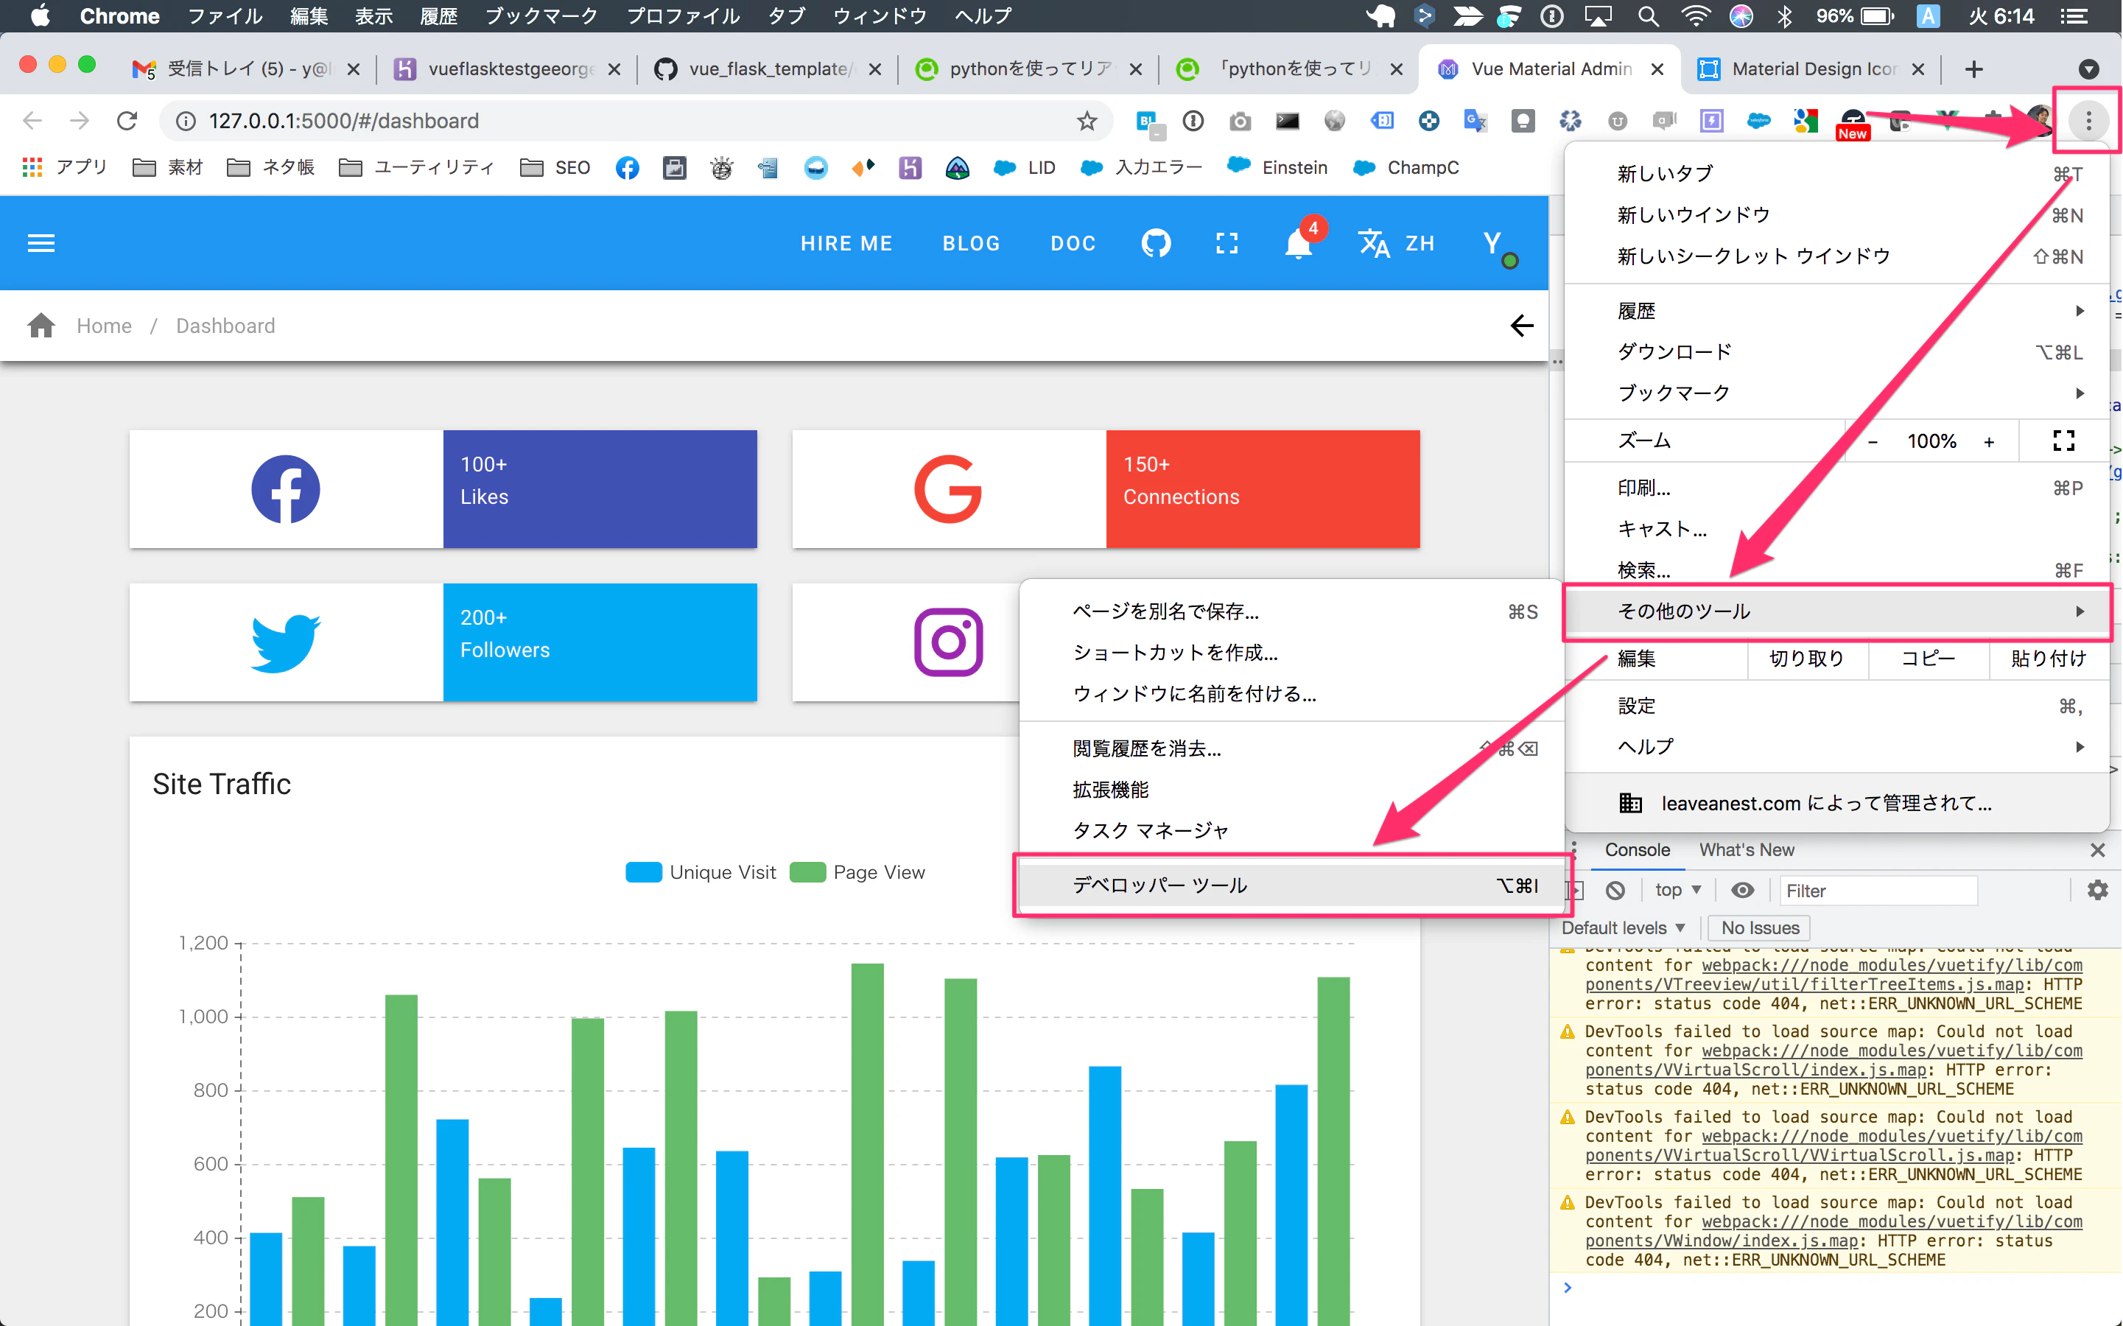This screenshot has width=2123, height=1326.
Task: Click the Twitter bird card icon
Action: coord(285,643)
